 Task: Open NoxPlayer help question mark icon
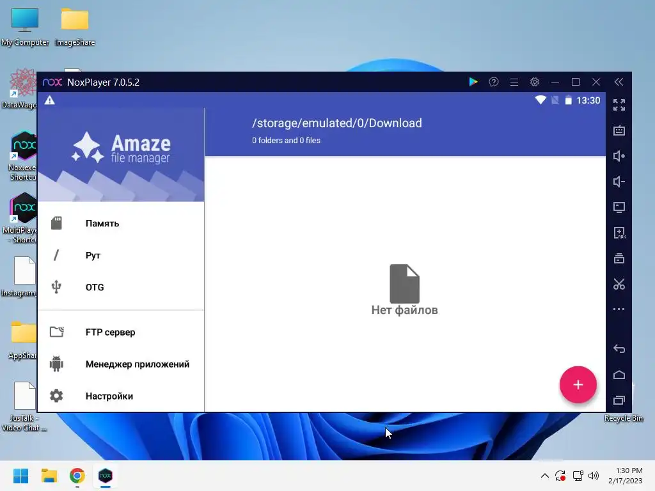[x=493, y=82]
